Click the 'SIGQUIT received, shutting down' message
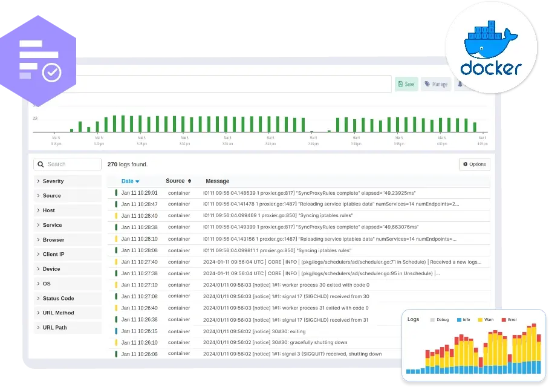This screenshot has height=387, width=549. [293, 354]
